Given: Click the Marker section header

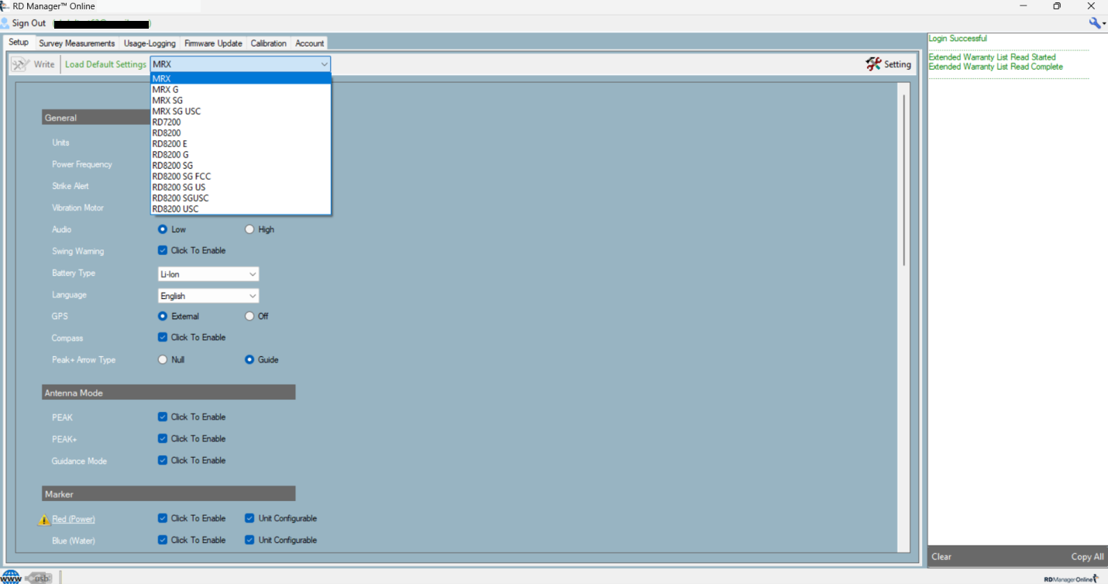Looking at the screenshot, I should click(169, 493).
